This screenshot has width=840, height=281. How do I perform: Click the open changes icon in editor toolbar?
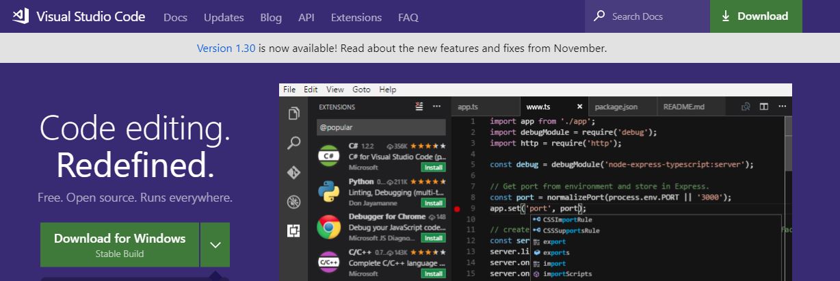point(746,107)
